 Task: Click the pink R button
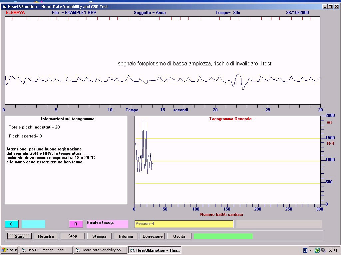click(x=76, y=224)
